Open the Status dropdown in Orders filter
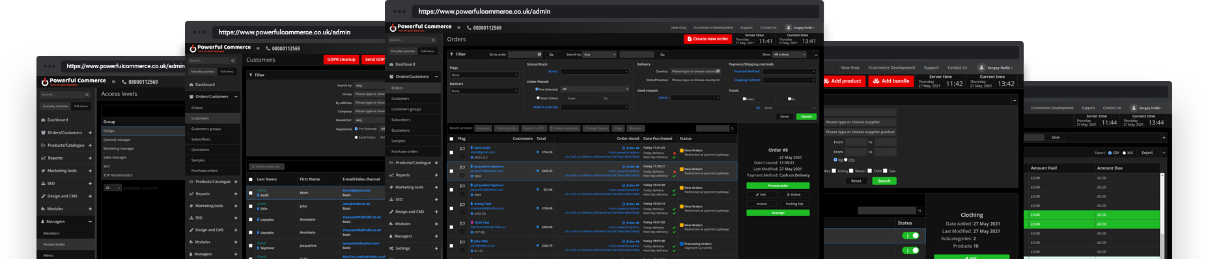 (595, 71)
